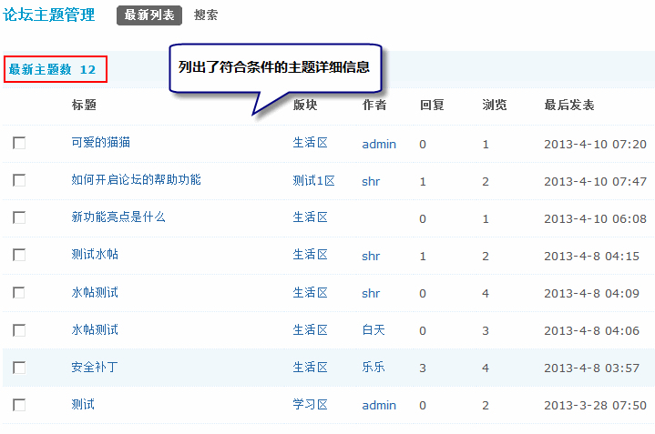The image size is (655, 434).
Task: View the 测试水帖 topic
Action: [x=95, y=255]
